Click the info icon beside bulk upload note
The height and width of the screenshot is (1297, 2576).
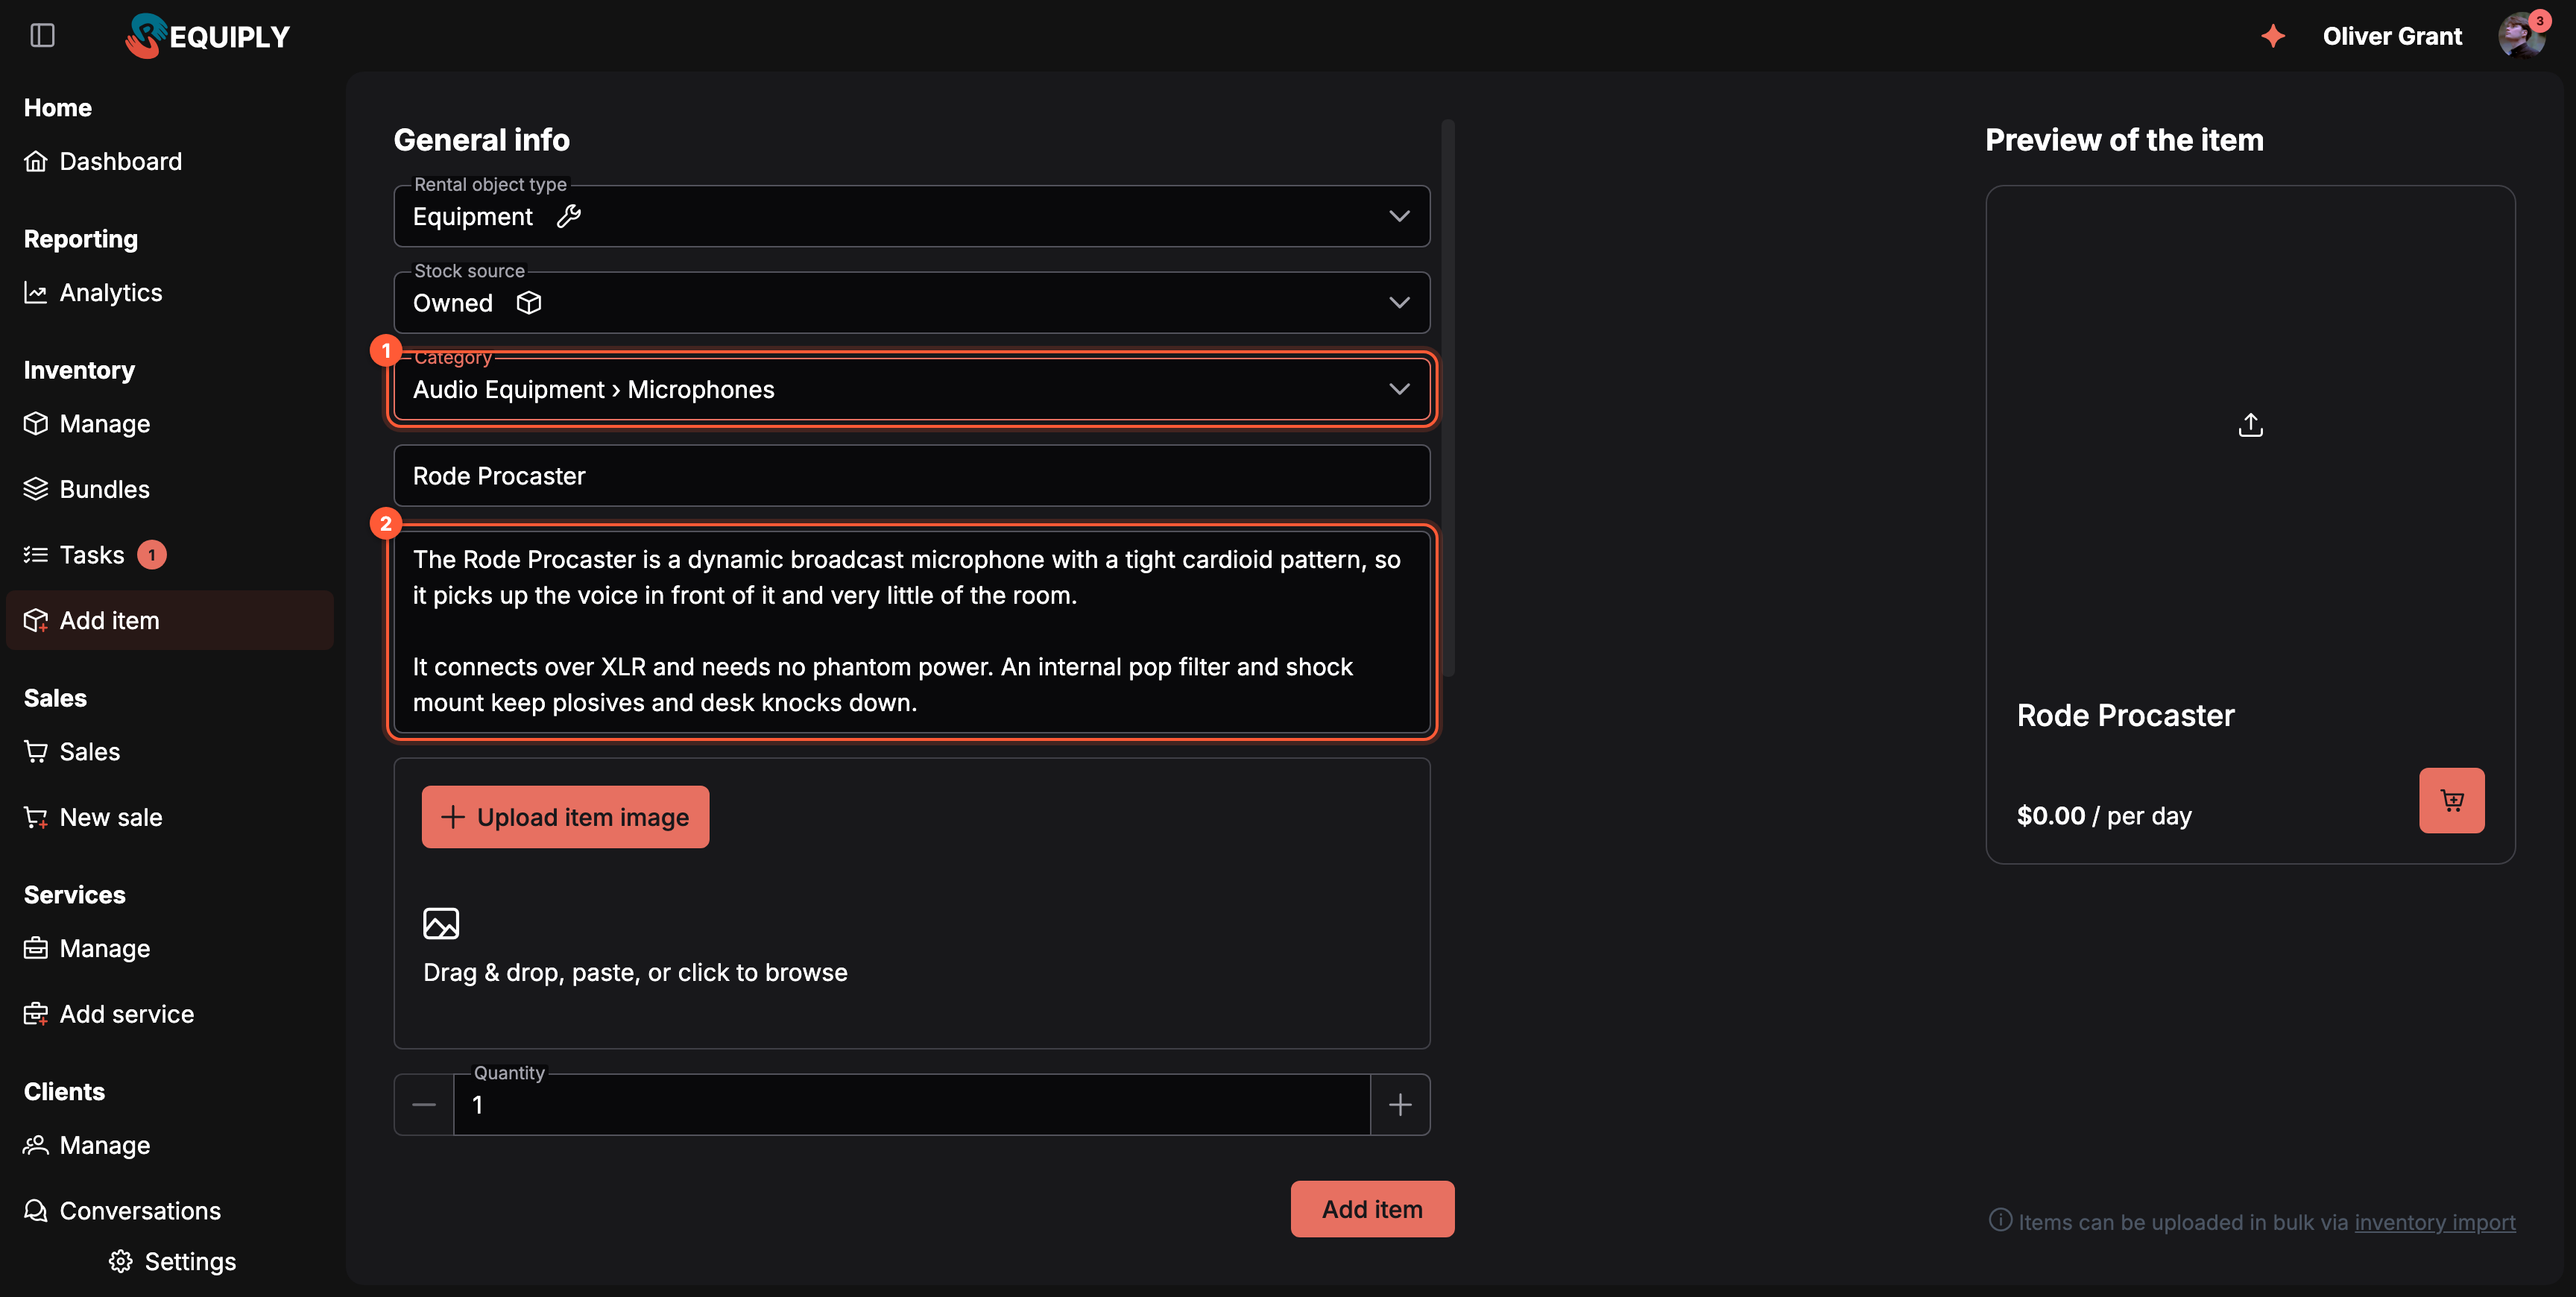(x=2000, y=1220)
